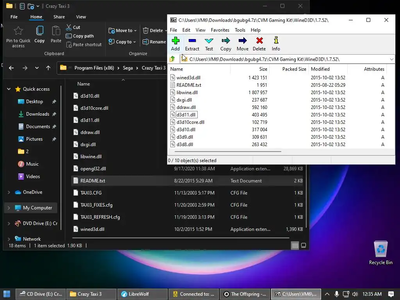The image size is (400, 300).
Task: Open the Copy to dropdown in Explorer
Action: (x=122, y=42)
